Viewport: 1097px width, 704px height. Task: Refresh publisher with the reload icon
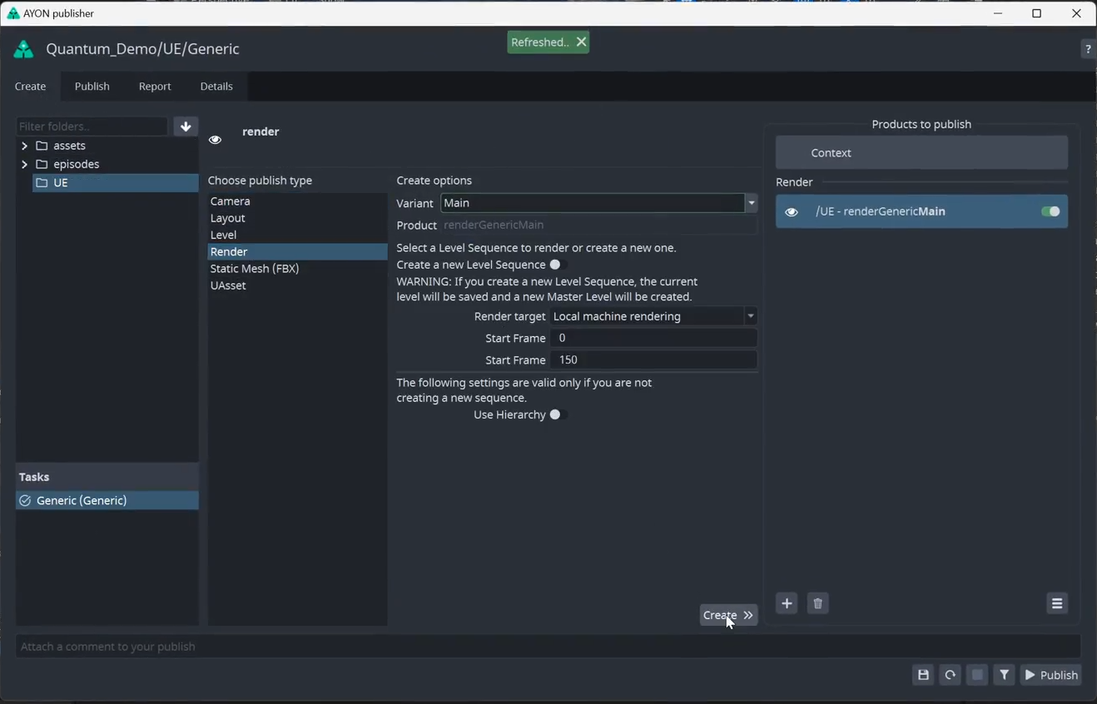(x=950, y=675)
